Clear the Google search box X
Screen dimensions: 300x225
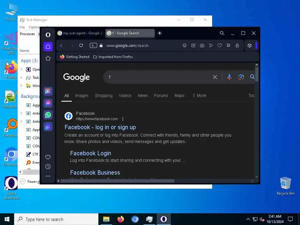pyautogui.click(x=215, y=77)
